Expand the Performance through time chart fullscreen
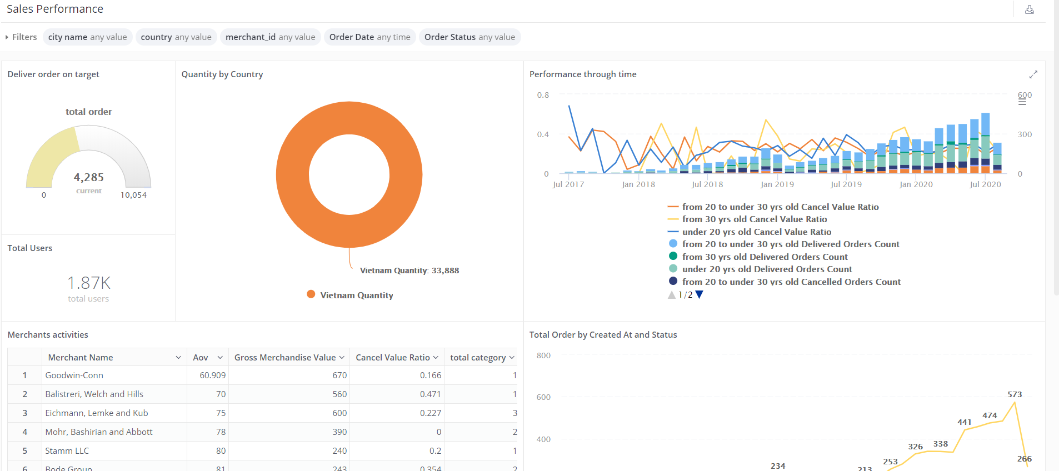The width and height of the screenshot is (1059, 471). tap(1033, 74)
